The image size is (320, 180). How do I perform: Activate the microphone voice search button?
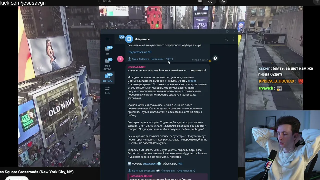coord(223,1)
